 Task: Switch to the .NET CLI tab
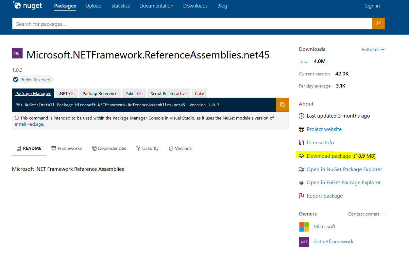(x=66, y=93)
